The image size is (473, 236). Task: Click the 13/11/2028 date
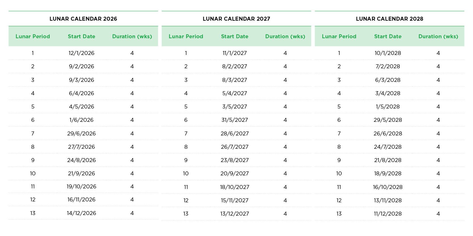tap(388, 200)
